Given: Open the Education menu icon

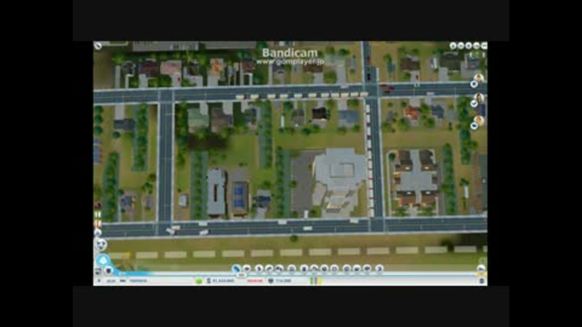Looking at the screenshot, I should click(347, 269).
